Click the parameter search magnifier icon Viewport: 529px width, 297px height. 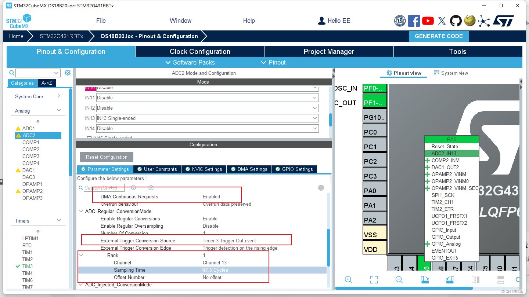click(x=81, y=188)
